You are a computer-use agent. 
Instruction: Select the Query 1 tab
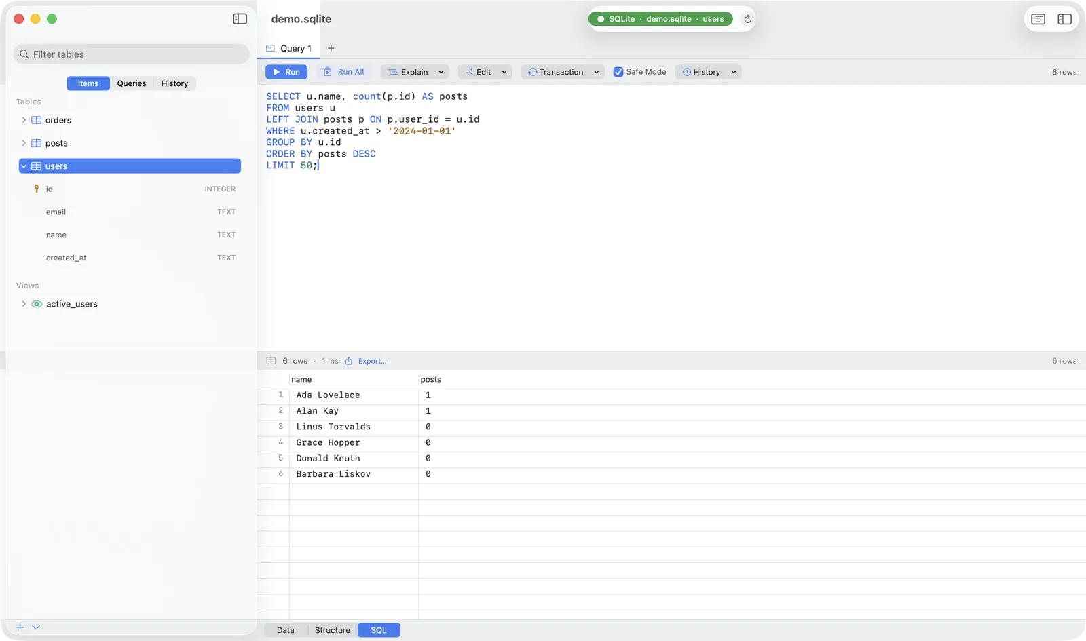[289, 48]
